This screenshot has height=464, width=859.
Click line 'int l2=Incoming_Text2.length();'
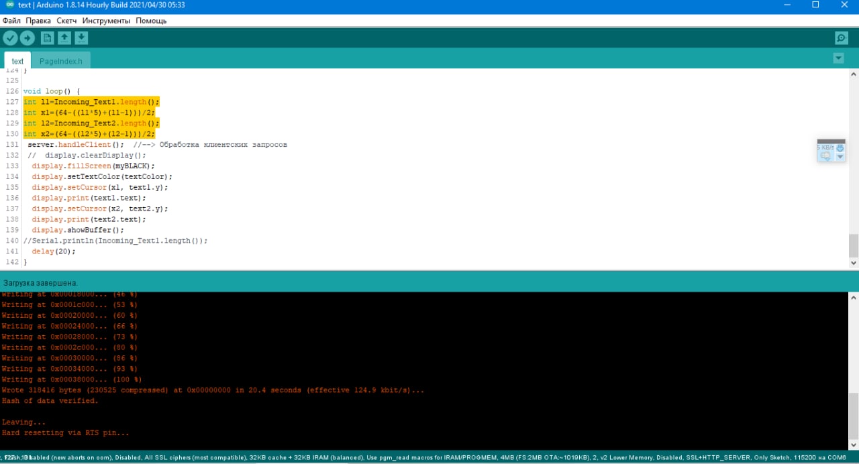91,123
